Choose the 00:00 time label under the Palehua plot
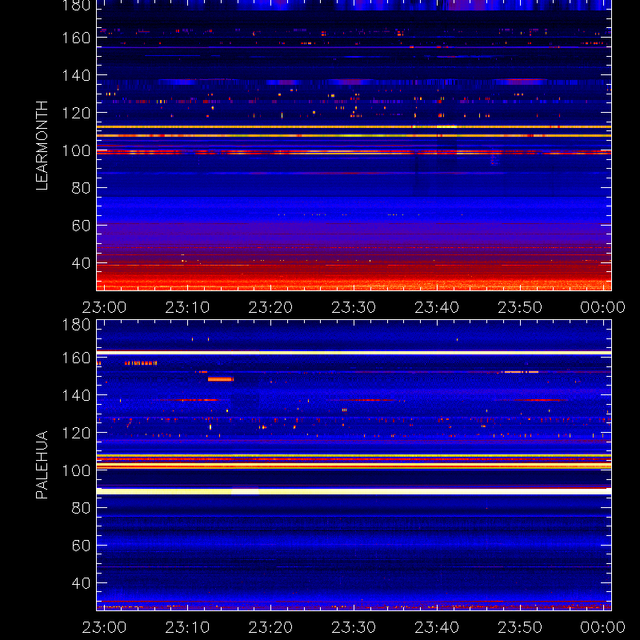The image size is (640, 640). coord(603,627)
